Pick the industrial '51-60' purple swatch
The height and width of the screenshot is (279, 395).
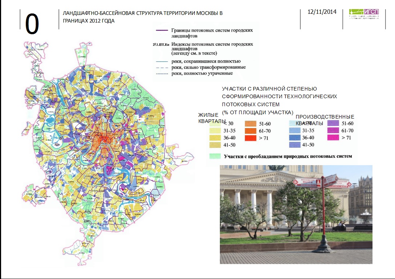333,123
